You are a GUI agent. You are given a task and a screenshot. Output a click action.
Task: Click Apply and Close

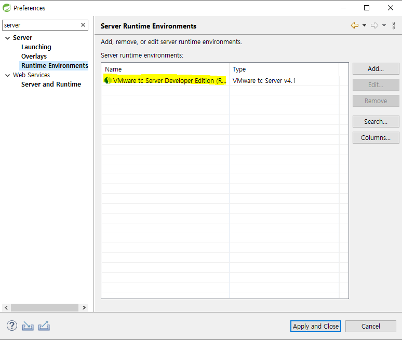tap(316, 326)
